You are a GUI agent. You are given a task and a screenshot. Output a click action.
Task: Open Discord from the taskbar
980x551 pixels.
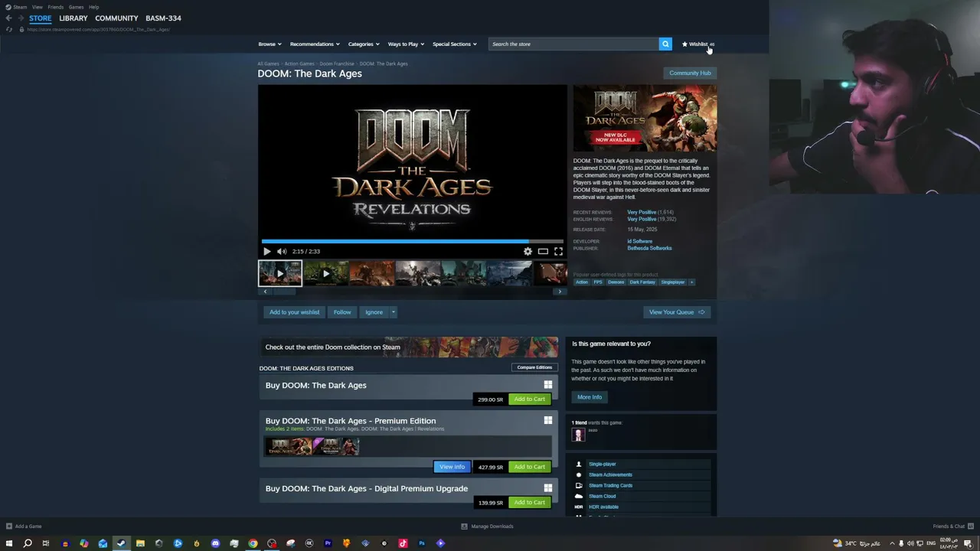pos(215,543)
